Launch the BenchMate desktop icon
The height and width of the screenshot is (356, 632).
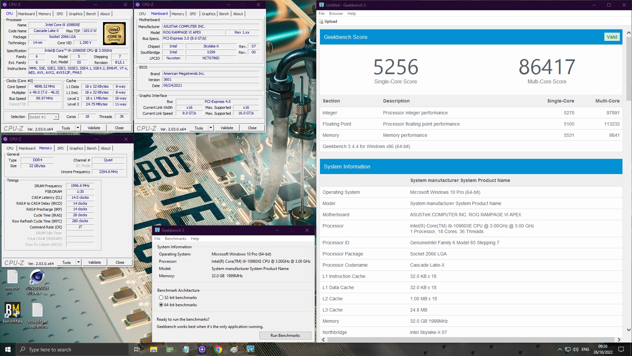pos(13,312)
